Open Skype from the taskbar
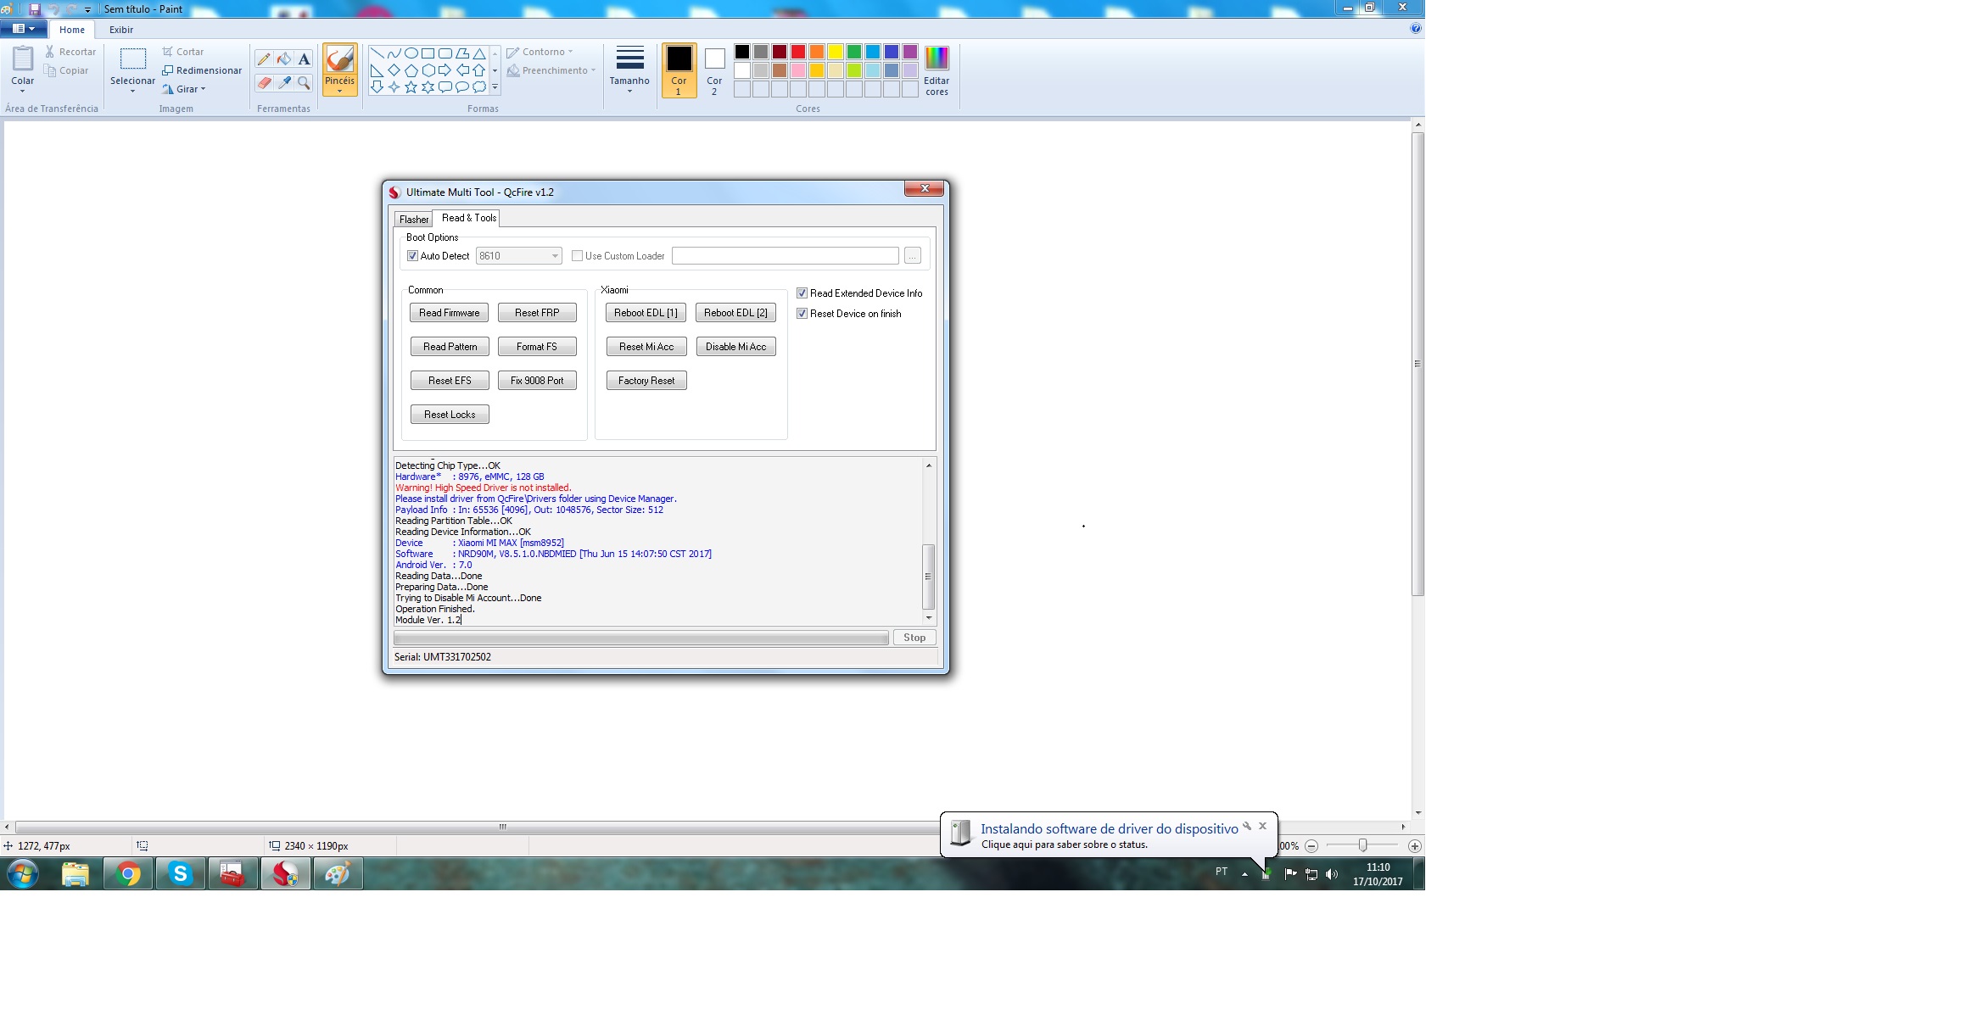Image resolution: width=1985 pixels, height=1009 pixels. coord(180,873)
